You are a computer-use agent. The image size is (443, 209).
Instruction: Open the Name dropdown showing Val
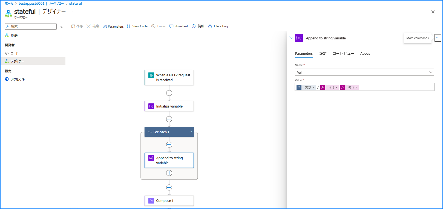364,72
